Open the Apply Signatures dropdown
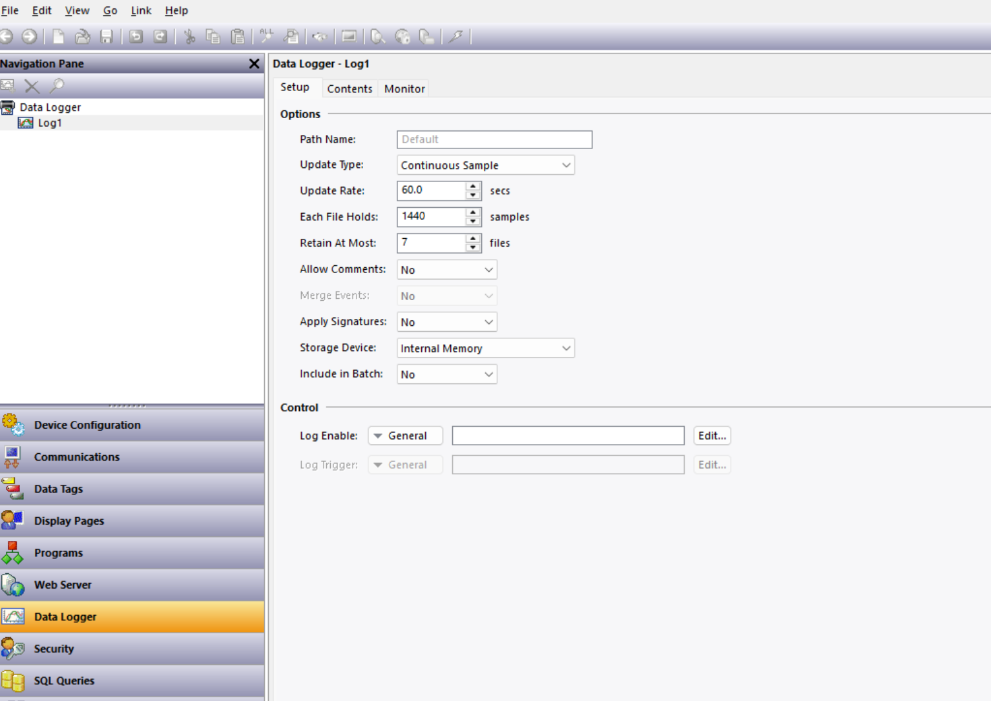The height and width of the screenshot is (701, 991). pyautogui.click(x=446, y=322)
